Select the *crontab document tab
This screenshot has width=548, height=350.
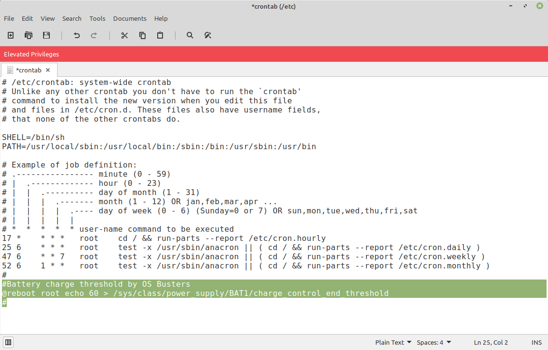tap(29, 70)
